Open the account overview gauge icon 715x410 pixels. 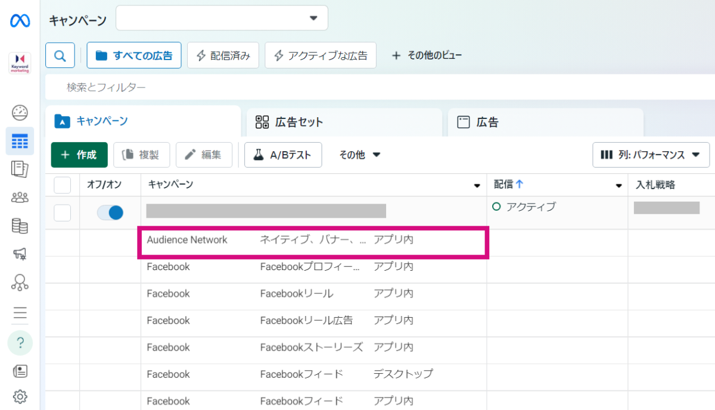click(20, 112)
